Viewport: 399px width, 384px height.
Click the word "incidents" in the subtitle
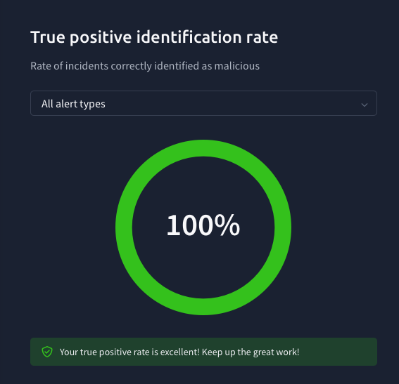coord(87,66)
